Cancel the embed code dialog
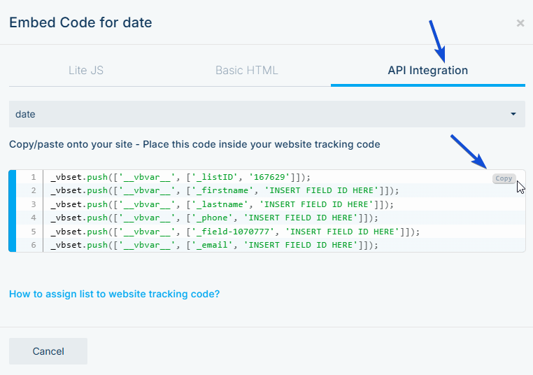The image size is (533, 375). click(x=48, y=351)
